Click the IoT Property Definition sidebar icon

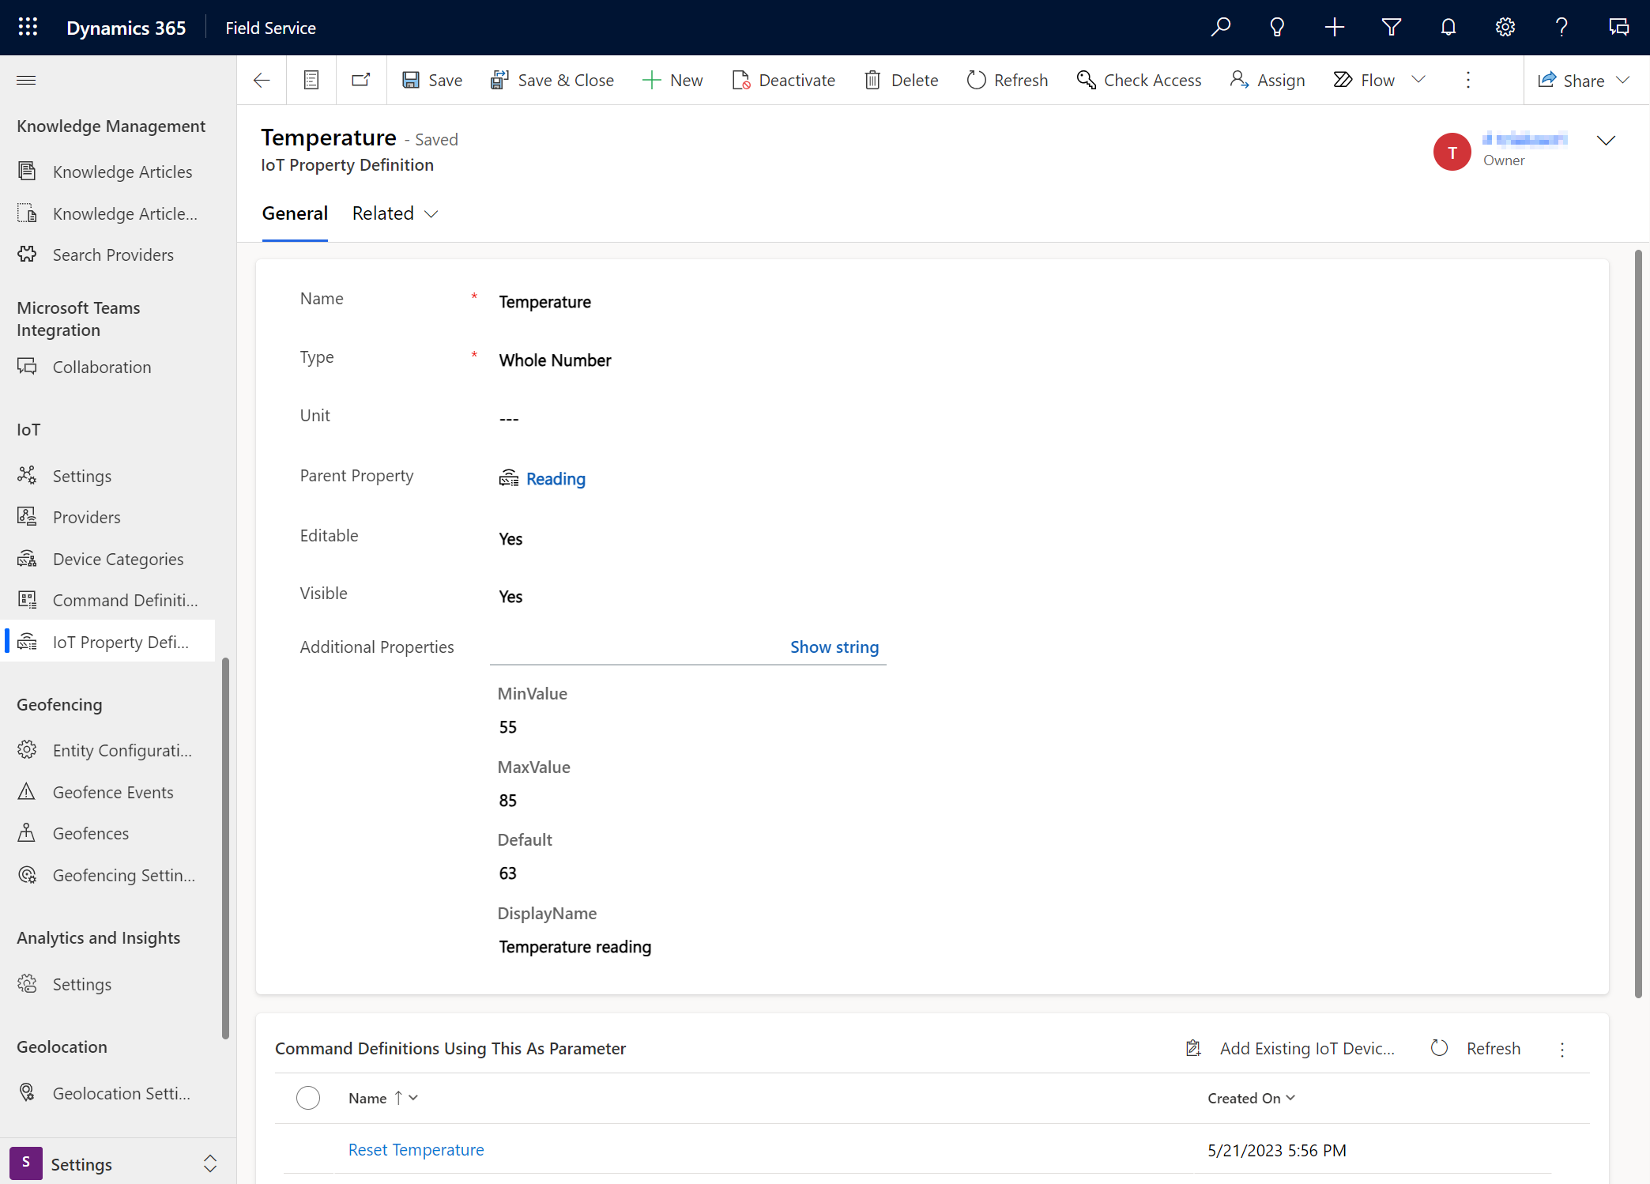tap(28, 641)
